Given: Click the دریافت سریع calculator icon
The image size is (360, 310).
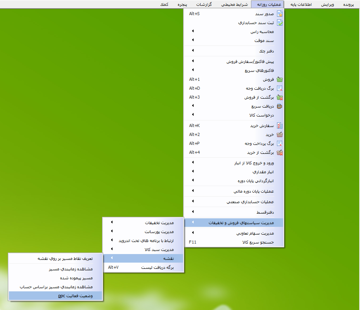Looking at the screenshot, I should (279, 106).
